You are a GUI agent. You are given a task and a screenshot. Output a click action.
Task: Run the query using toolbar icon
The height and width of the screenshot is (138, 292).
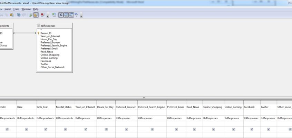point(31,15)
